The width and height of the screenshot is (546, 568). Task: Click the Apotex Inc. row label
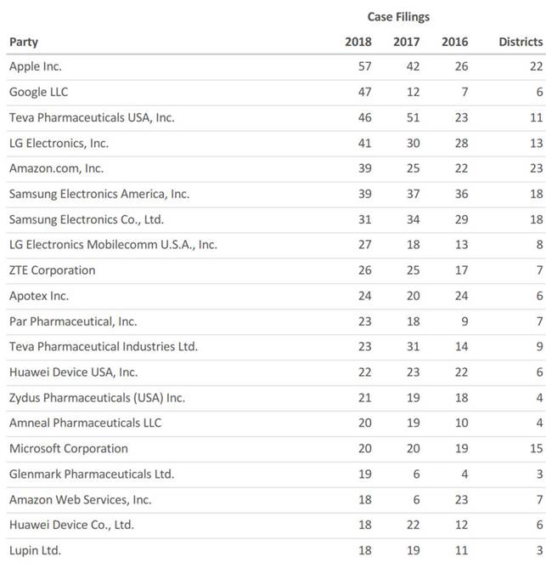pos(39,296)
